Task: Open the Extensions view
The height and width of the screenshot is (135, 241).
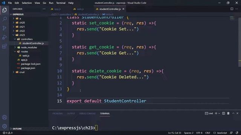Action: pyautogui.click(x=5, y=46)
